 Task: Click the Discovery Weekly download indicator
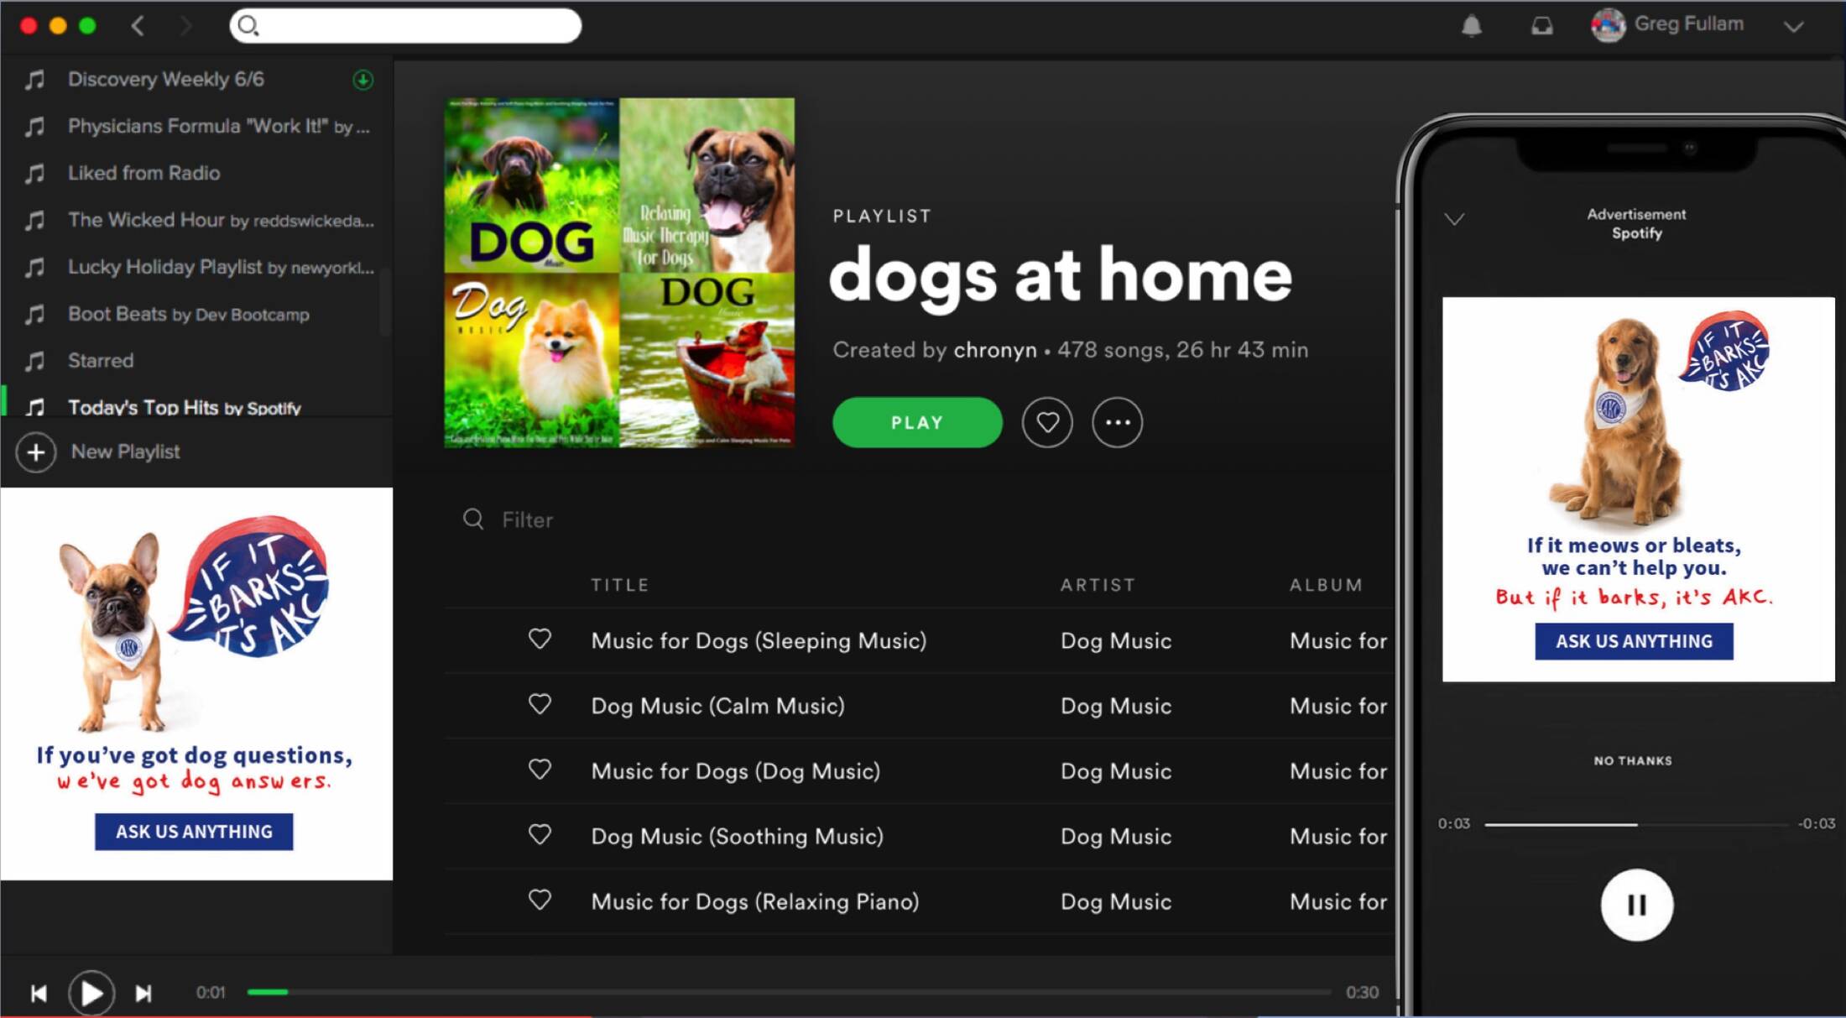(362, 80)
